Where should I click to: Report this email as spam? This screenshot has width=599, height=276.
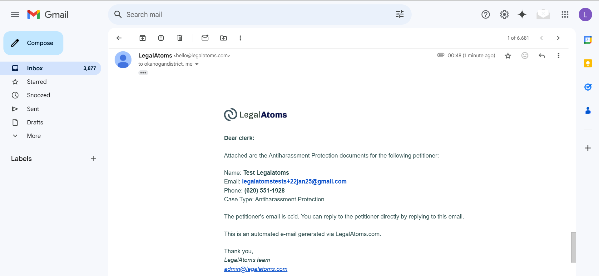(161, 38)
